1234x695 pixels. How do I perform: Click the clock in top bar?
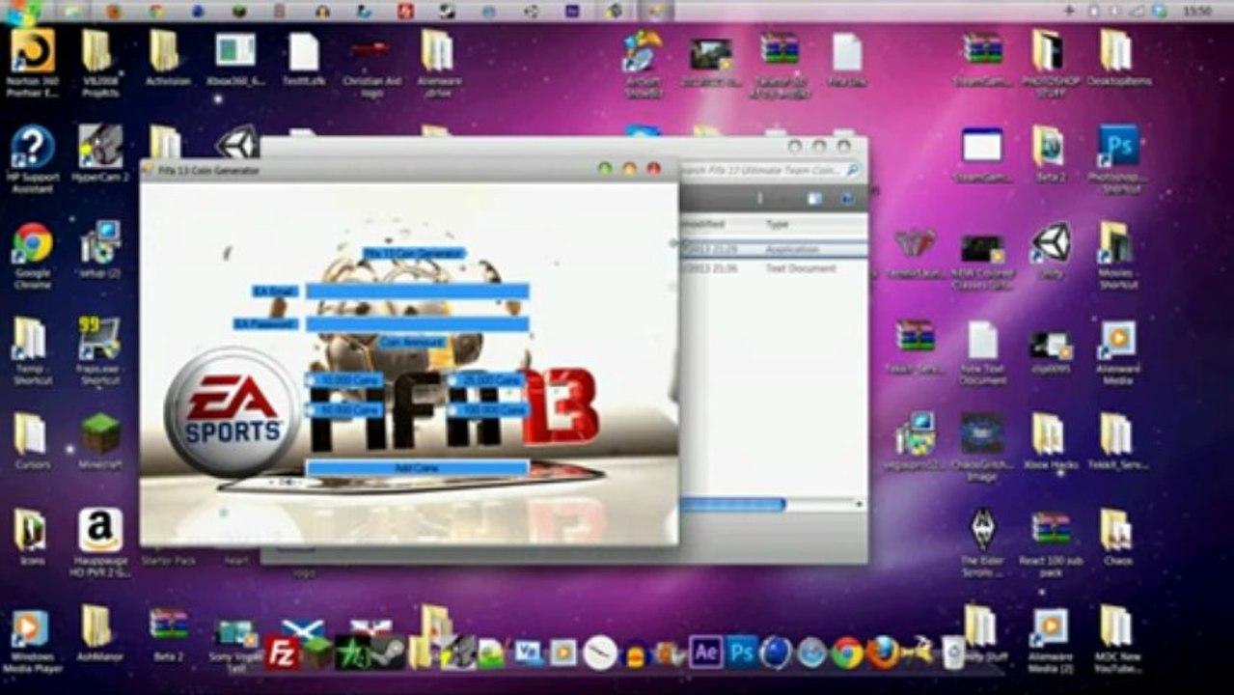pyautogui.click(x=1196, y=11)
